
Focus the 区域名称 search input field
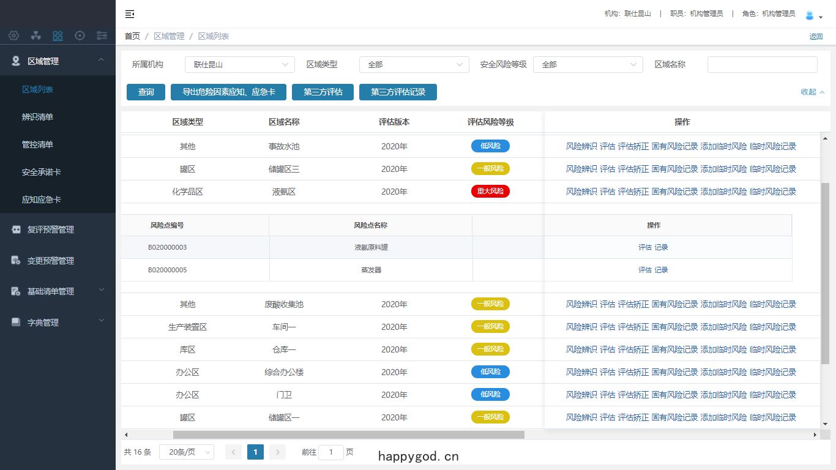[x=763, y=64]
